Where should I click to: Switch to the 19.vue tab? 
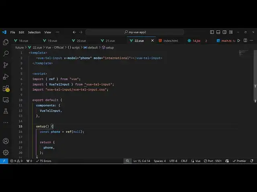(x=52, y=41)
